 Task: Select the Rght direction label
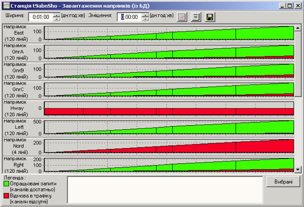(19, 165)
